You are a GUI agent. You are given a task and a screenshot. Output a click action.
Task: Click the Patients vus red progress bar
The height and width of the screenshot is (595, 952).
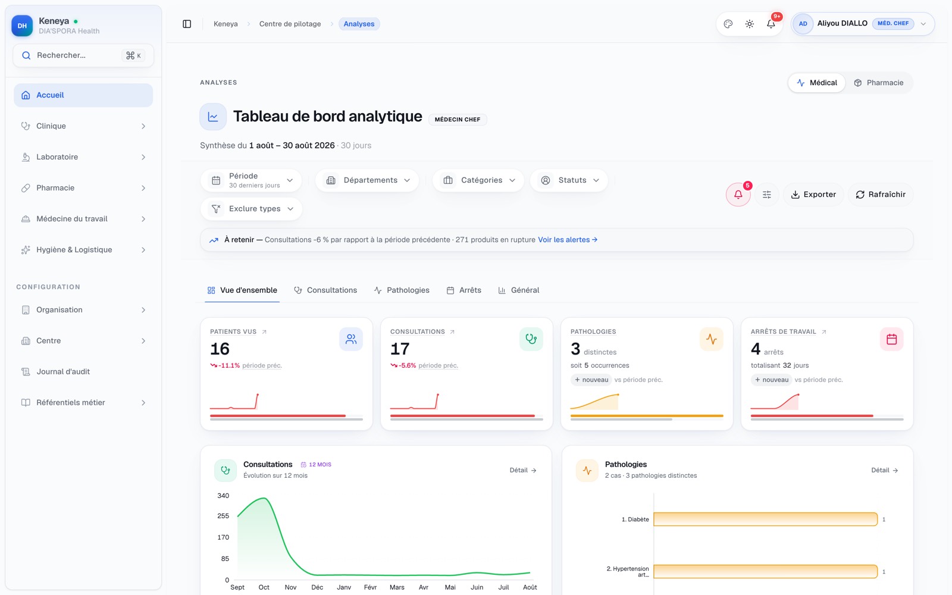pyautogui.click(x=278, y=416)
